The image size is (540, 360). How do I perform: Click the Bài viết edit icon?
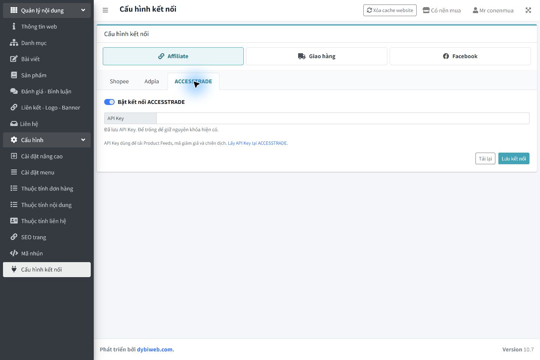point(14,59)
